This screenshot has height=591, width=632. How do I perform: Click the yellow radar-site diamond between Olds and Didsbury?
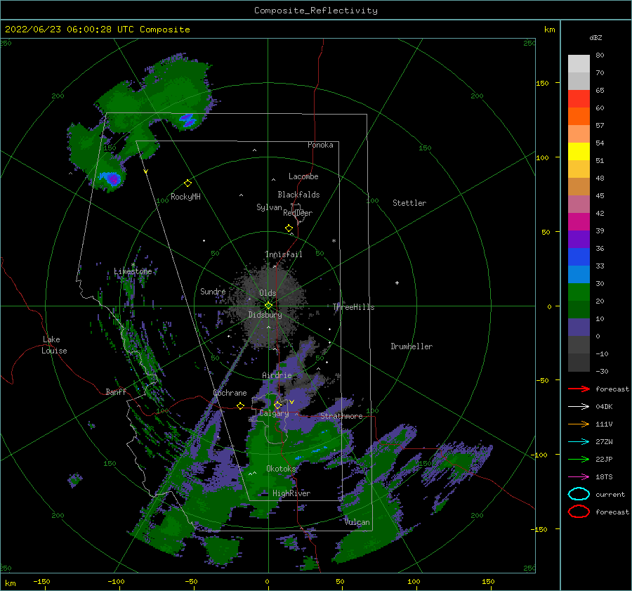coord(268,306)
